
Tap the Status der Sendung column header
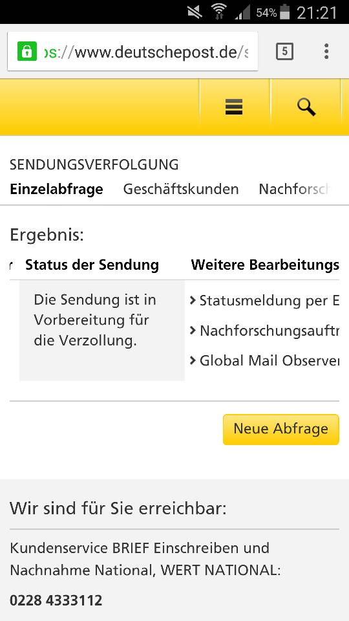pyautogui.click(x=92, y=265)
